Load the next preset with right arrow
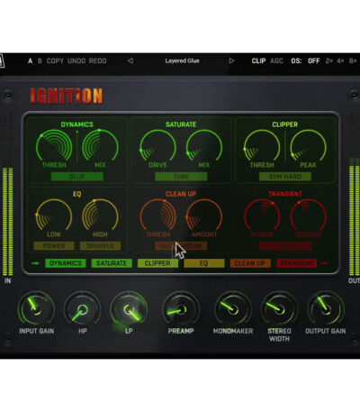The image size is (360, 412). [x=231, y=61]
